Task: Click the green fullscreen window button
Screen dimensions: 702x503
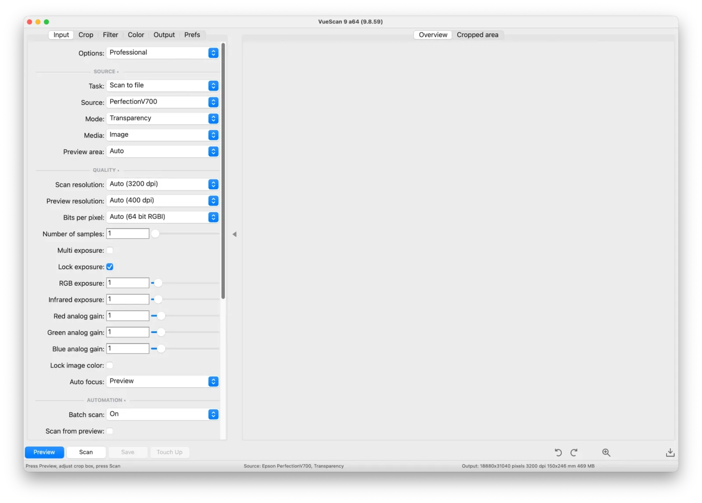Action: point(47,22)
